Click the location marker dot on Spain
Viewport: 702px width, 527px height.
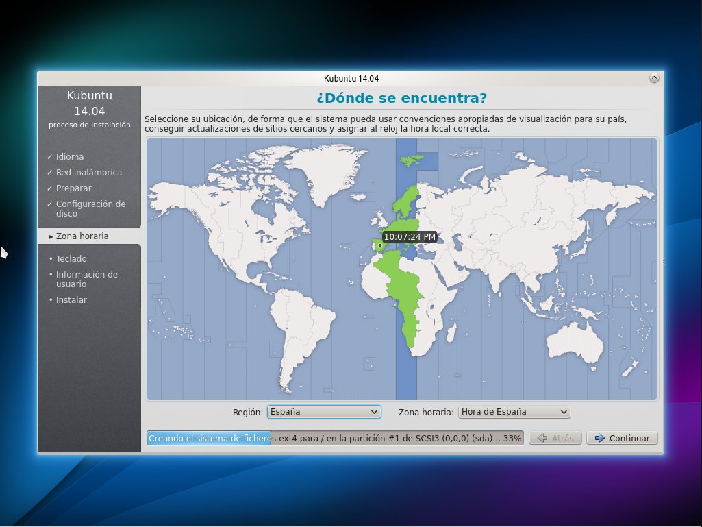coord(380,245)
